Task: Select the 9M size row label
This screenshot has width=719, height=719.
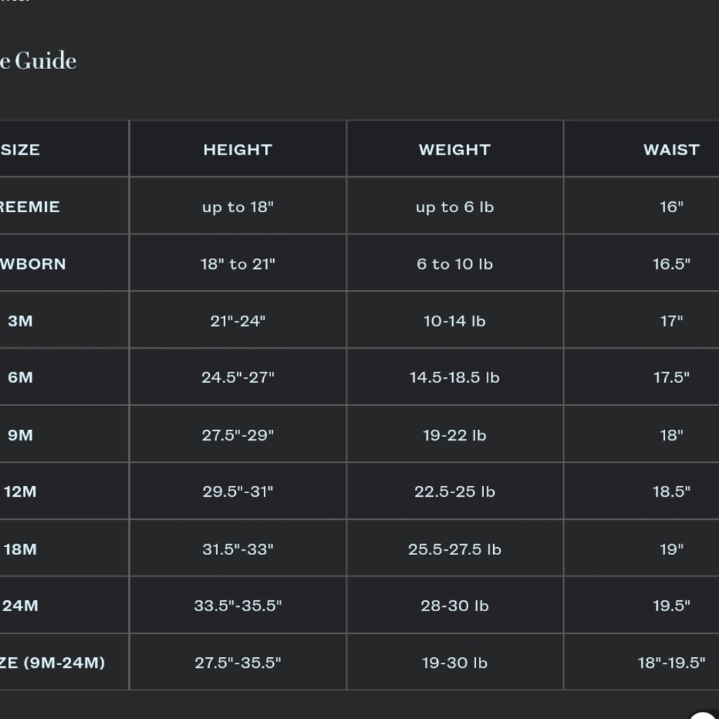Action: [x=20, y=435]
